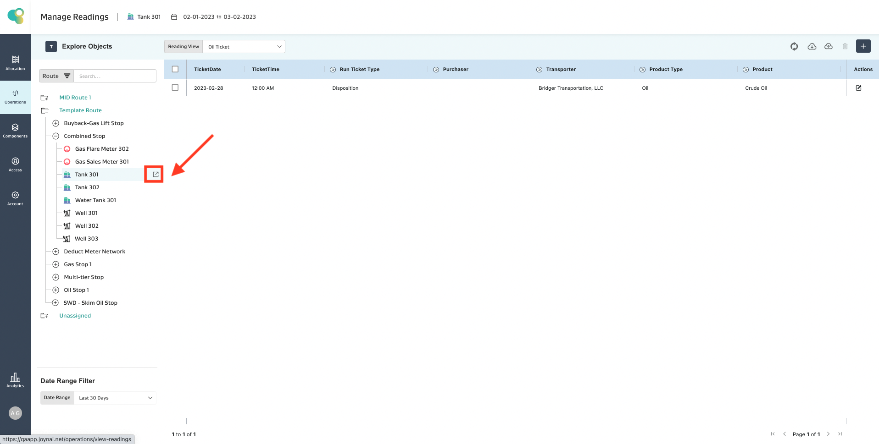The image size is (879, 444).
Task: Open Components in the sidebar
Action: [x=15, y=131]
